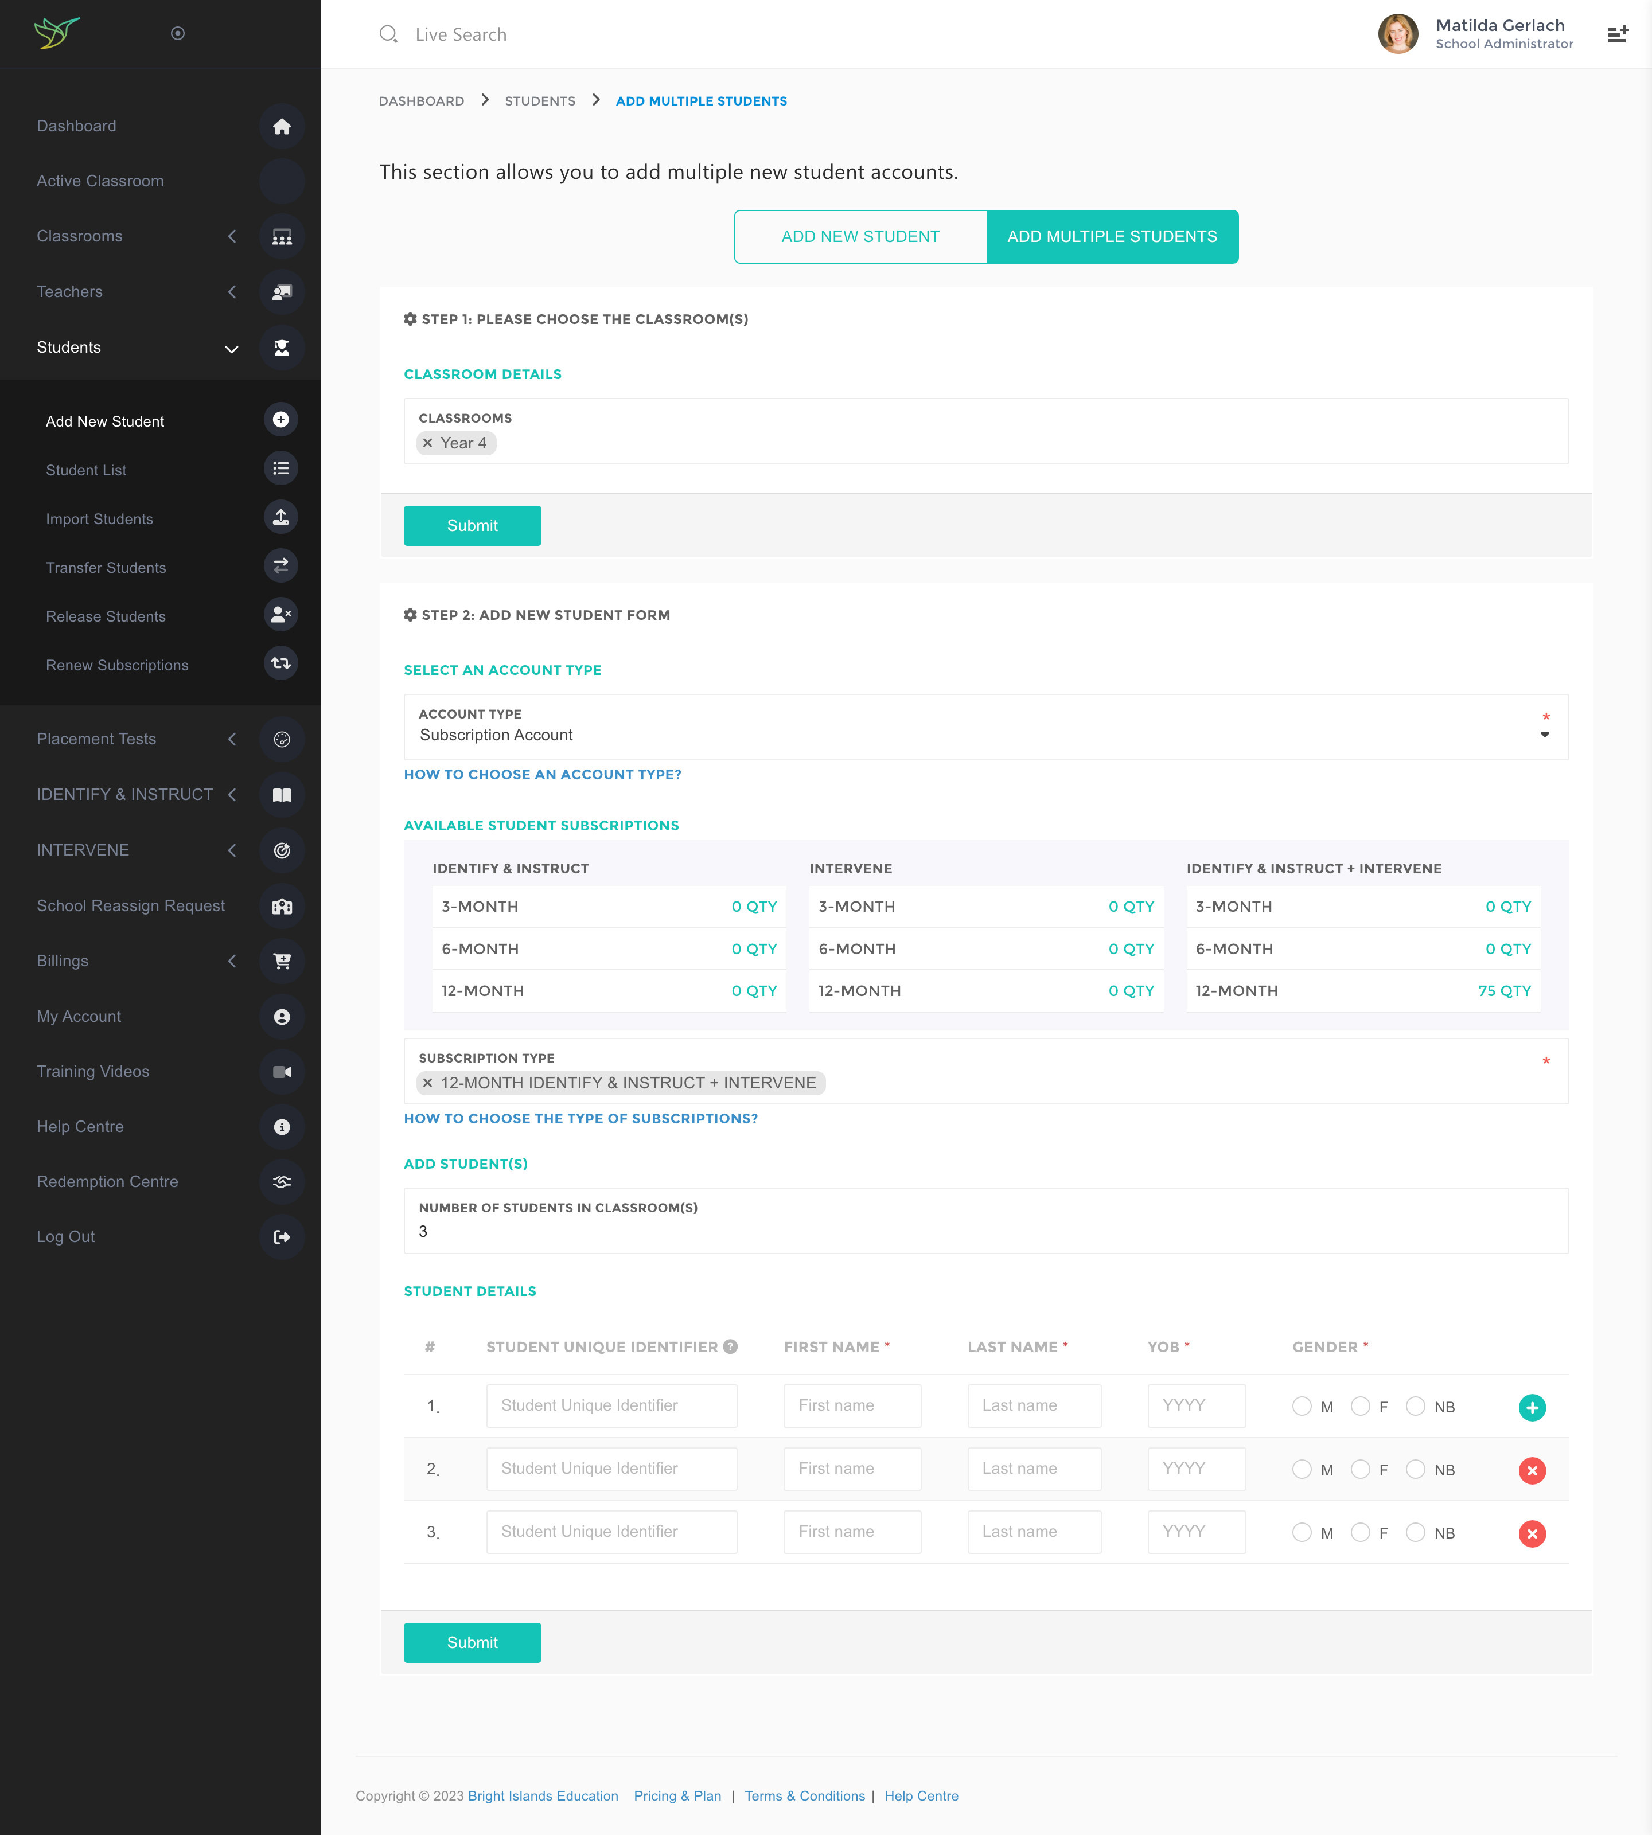Open Student List in sidebar

click(86, 470)
